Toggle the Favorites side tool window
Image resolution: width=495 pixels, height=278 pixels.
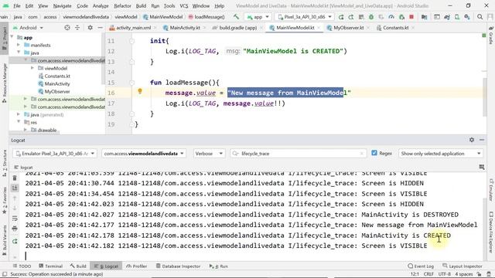tap(5, 201)
